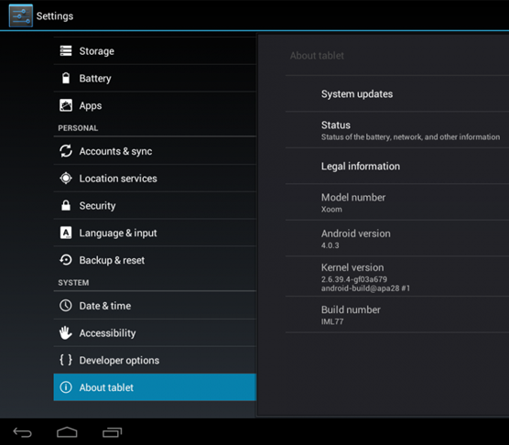Click the PERSONAL section header
Viewport: 509px width, 445px height.
coord(78,128)
